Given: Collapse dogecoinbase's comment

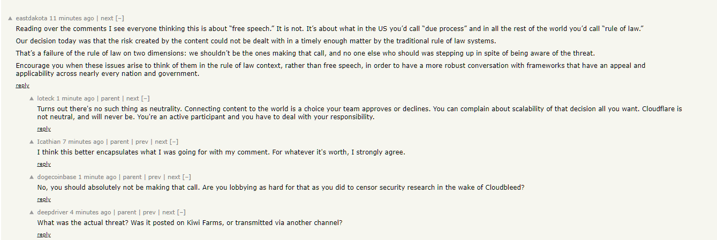Looking at the screenshot, I should tap(187, 177).
